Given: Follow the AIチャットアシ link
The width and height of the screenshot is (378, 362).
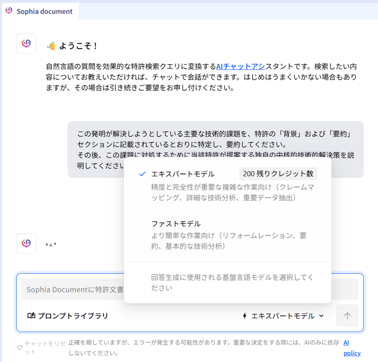Looking at the screenshot, I should tap(241, 67).
